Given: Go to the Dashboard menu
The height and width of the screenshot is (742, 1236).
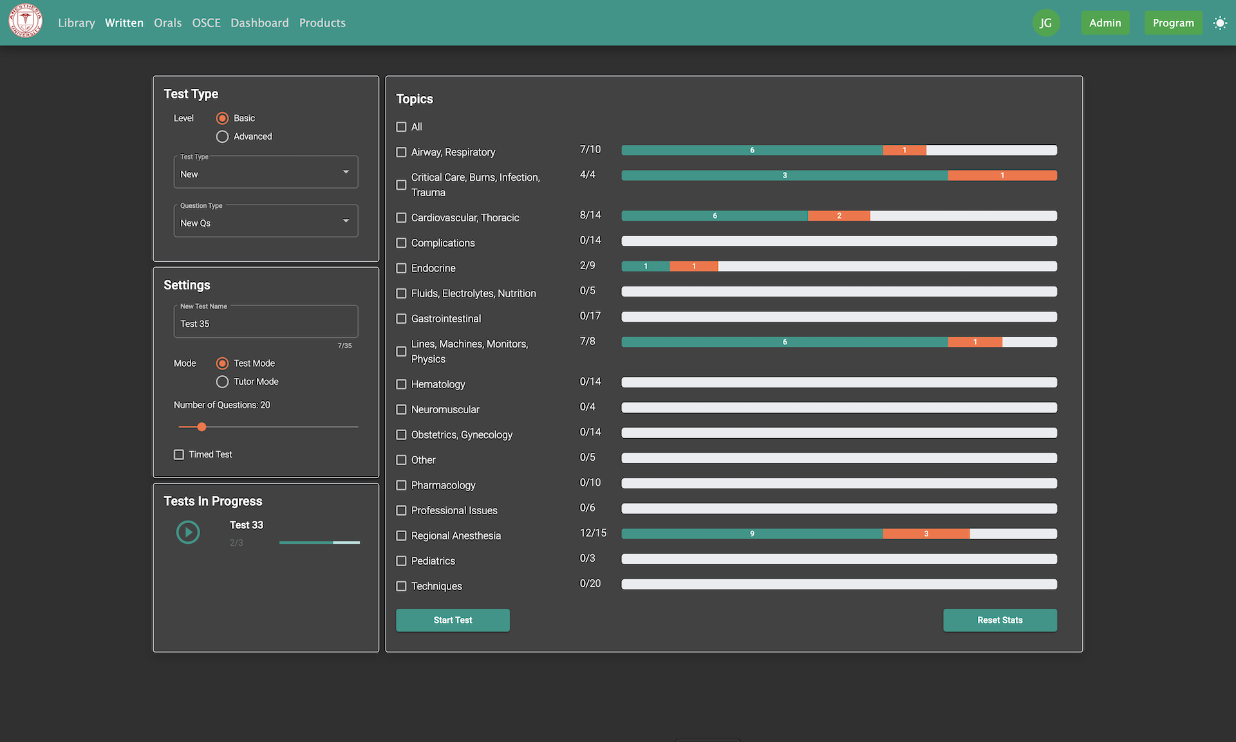Looking at the screenshot, I should (259, 23).
